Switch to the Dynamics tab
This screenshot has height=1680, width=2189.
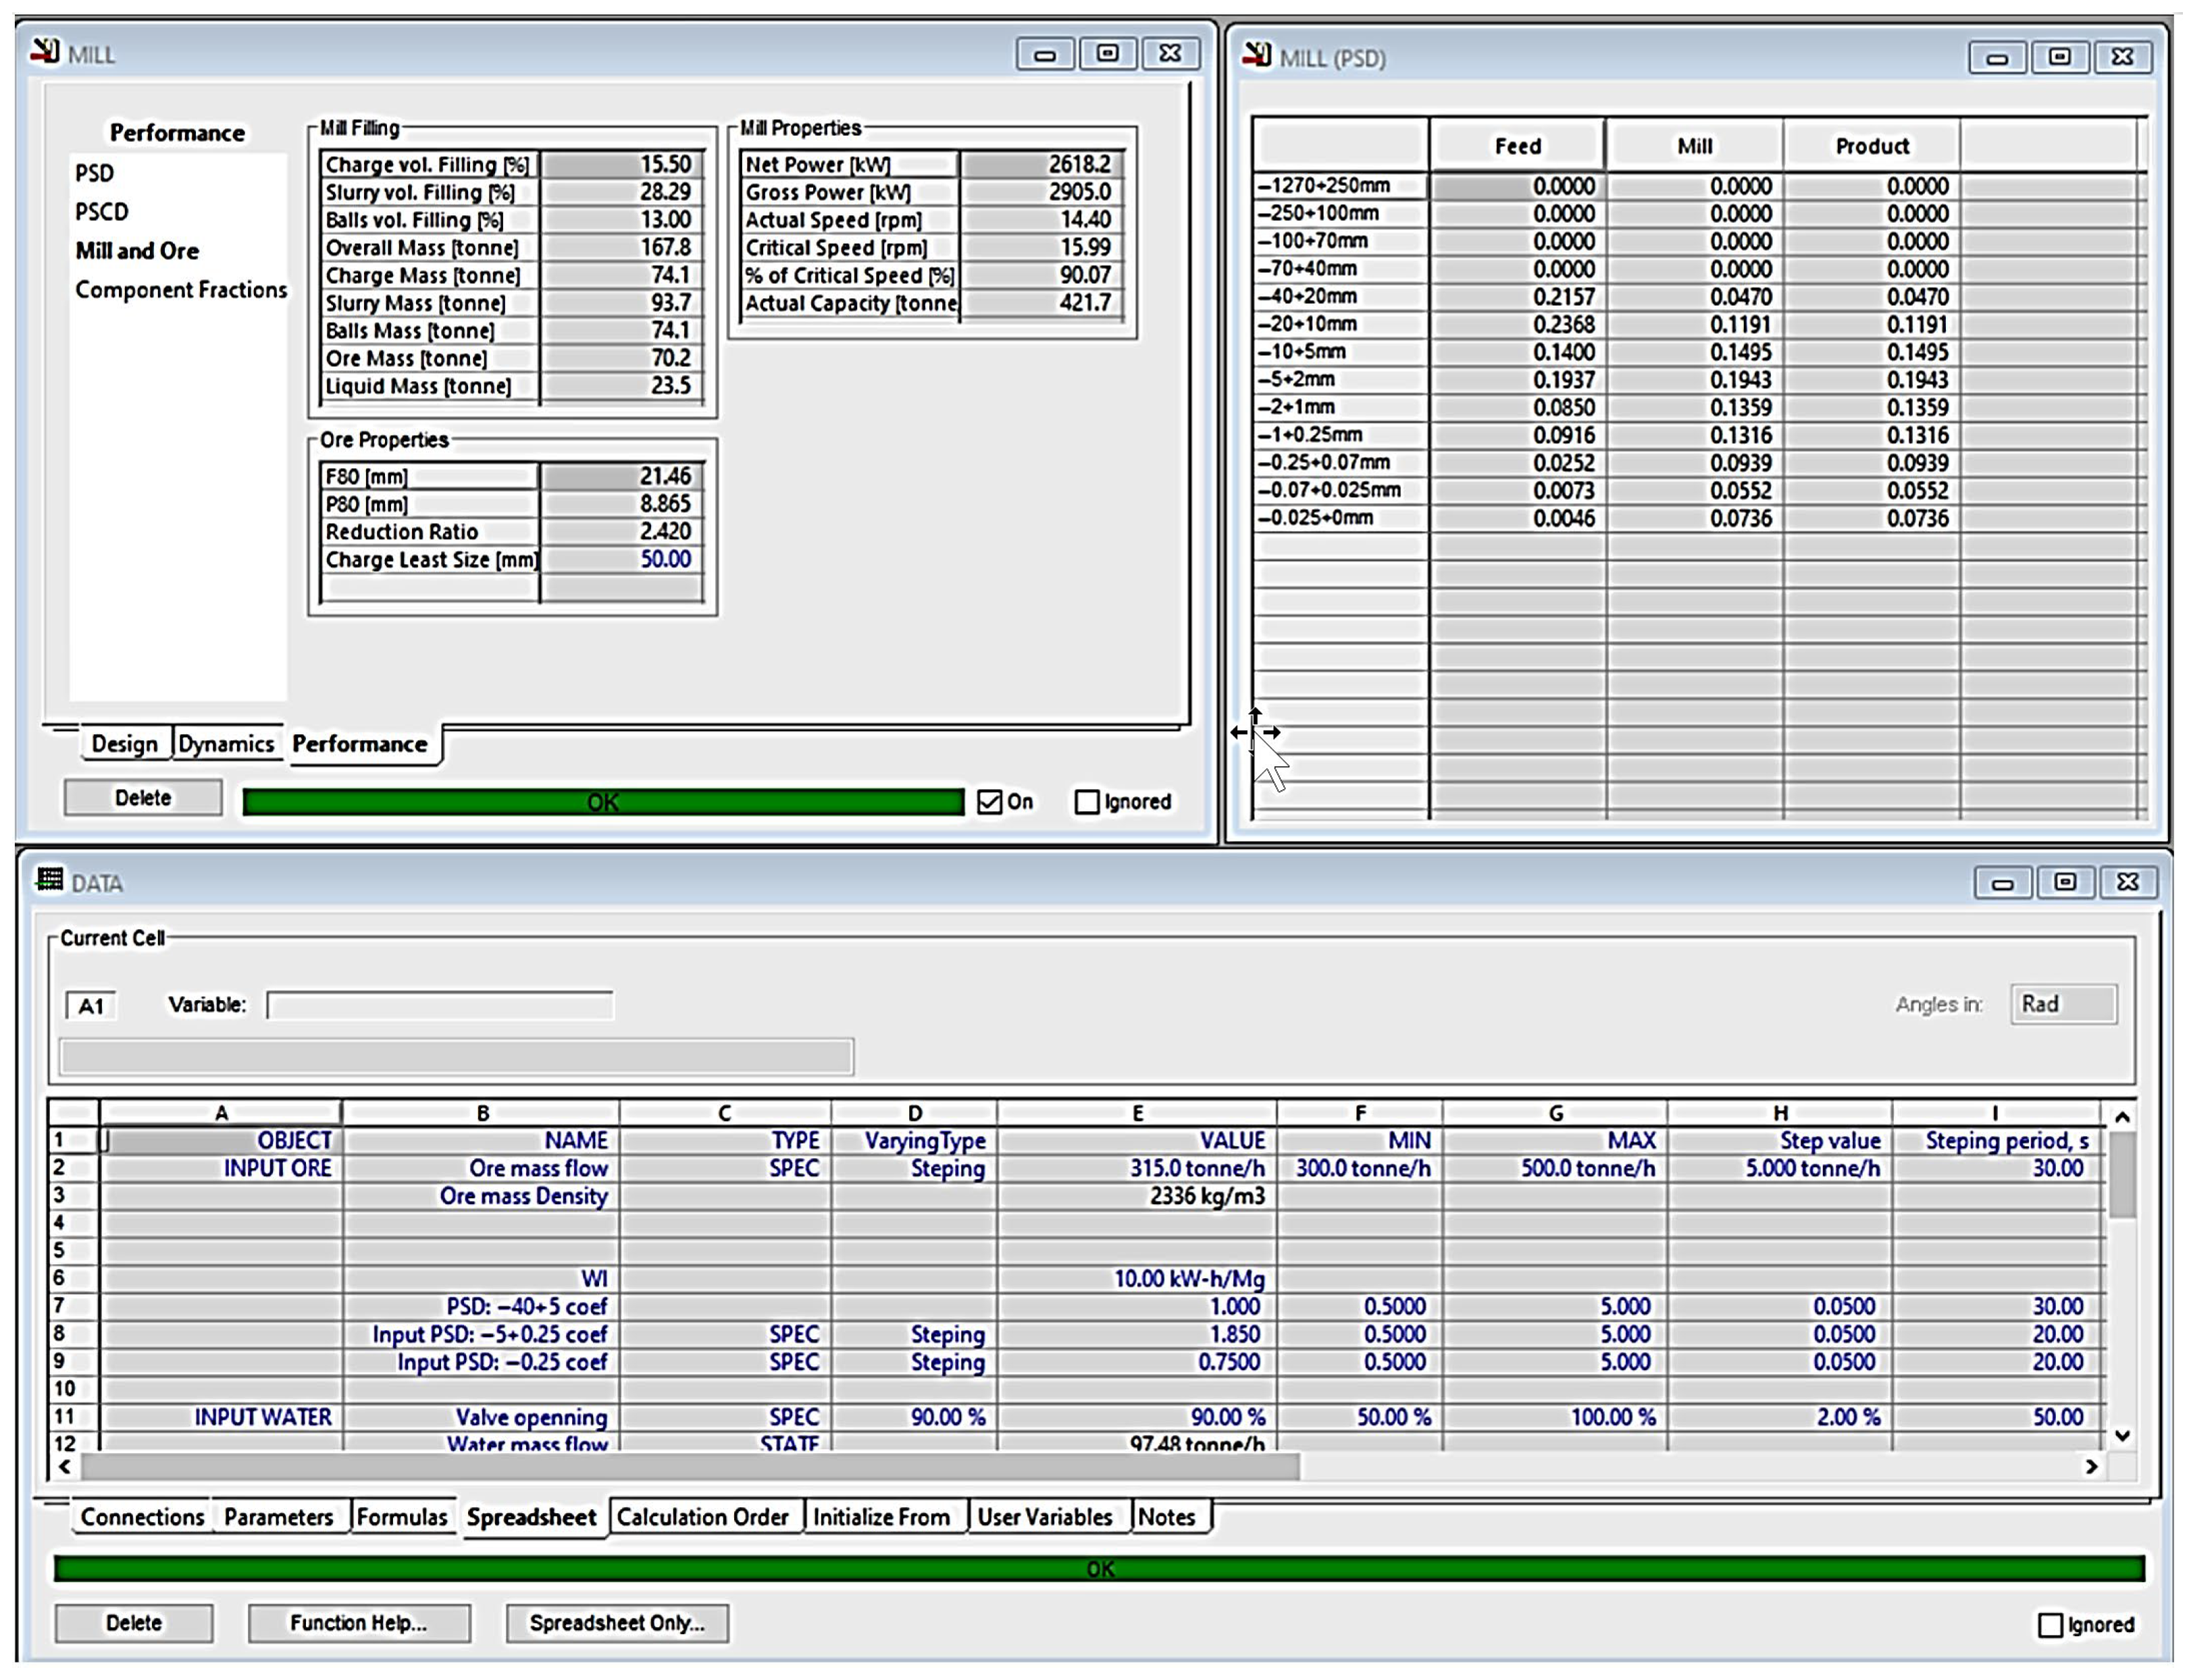tap(226, 744)
